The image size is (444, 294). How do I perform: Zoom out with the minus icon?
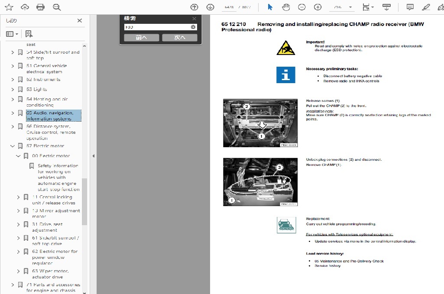302,7
